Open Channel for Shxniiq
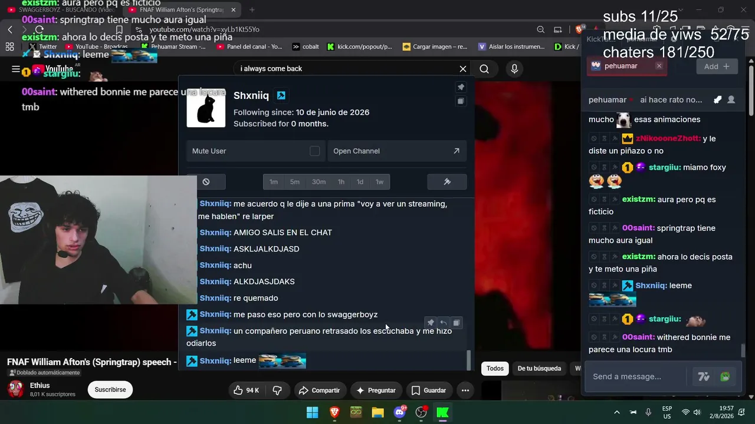755x424 pixels. 397,151
